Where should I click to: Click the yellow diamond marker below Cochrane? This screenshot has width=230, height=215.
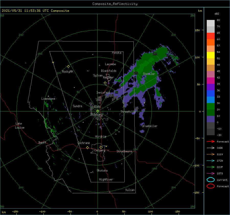point(87,148)
